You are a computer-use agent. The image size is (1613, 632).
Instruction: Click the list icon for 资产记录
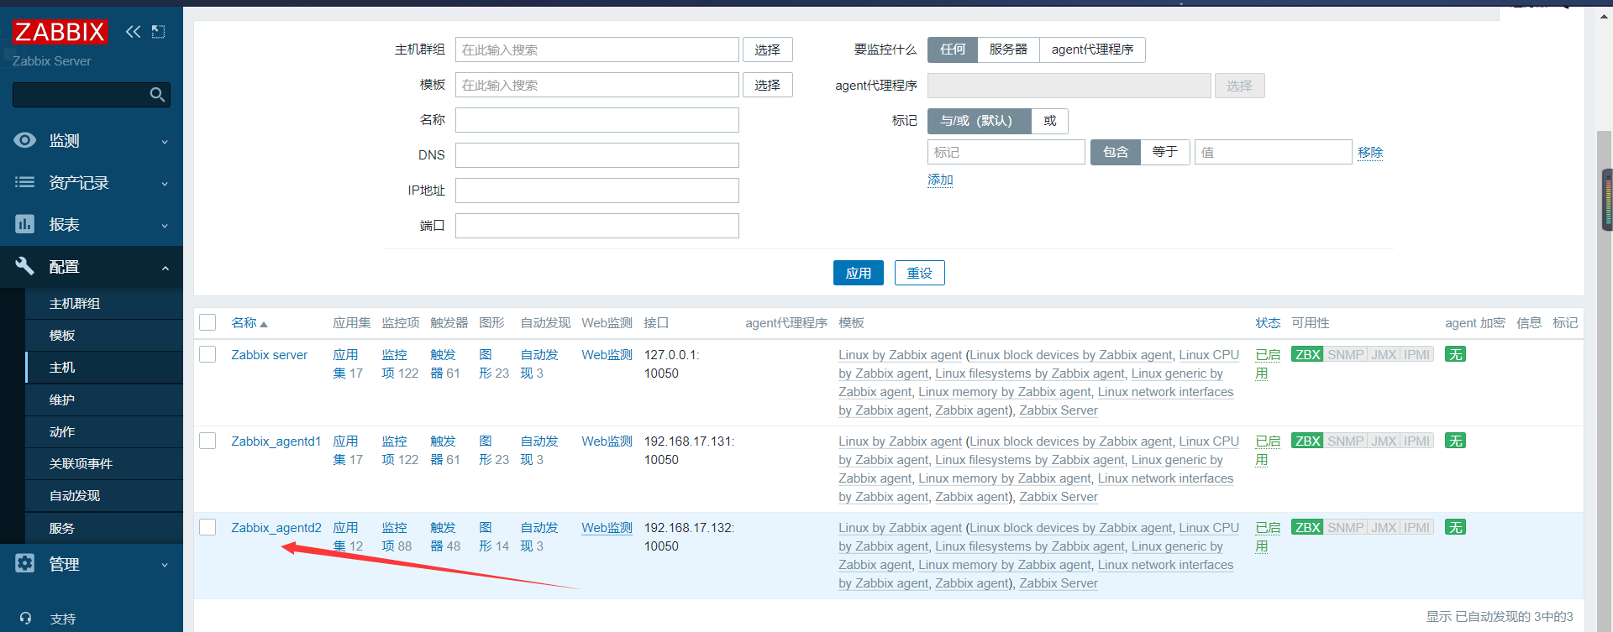pos(25,182)
